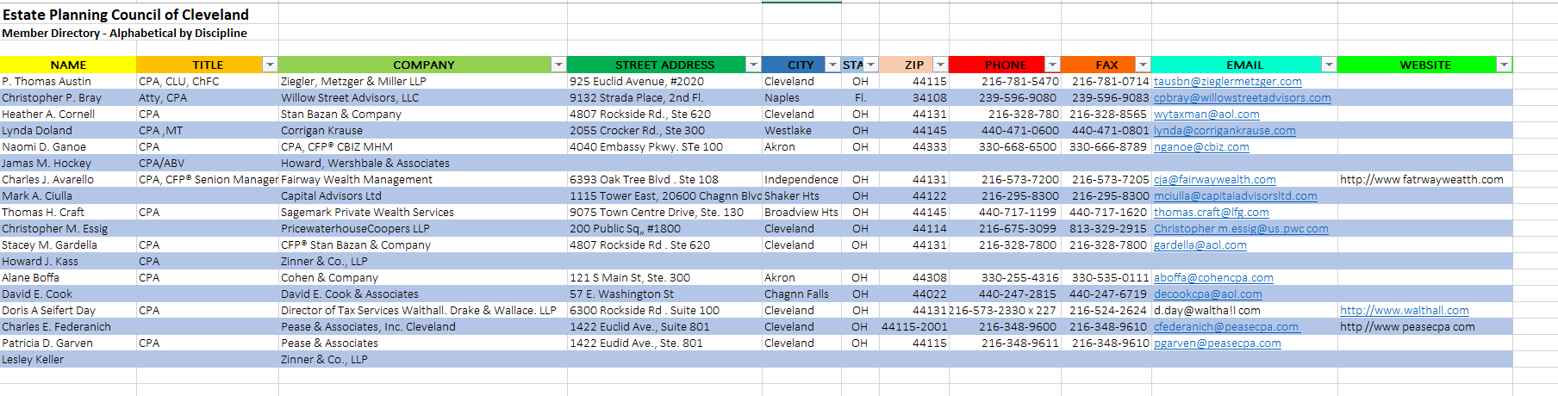
Task: Select name cell 'Heather A. Cornell'
Action: [x=68, y=114]
